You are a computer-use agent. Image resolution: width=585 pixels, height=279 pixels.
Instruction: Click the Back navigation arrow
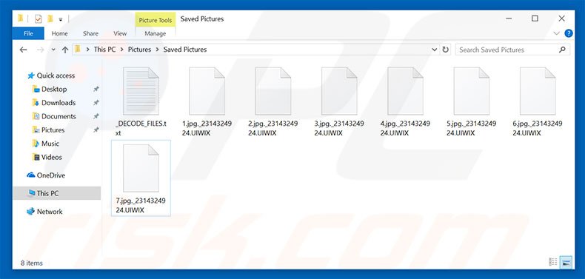click(x=23, y=50)
